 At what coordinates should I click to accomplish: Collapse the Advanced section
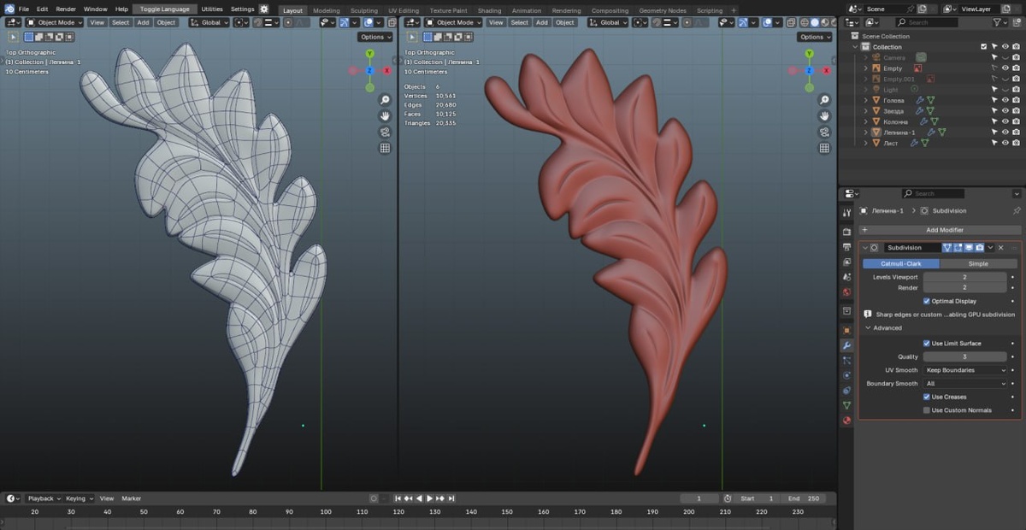pyautogui.click(x=868, y=328)
